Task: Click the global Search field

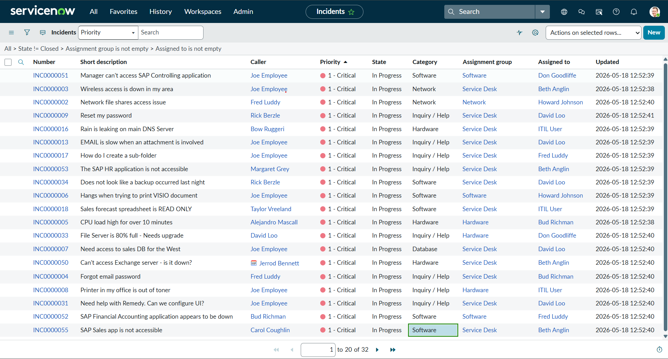Action: point(490,12)
